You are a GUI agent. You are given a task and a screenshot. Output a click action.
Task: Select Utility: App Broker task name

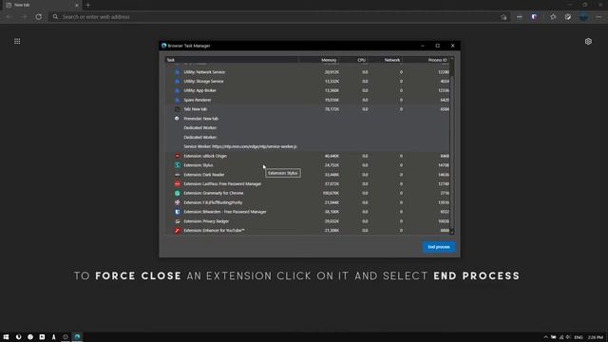pyautogui.click(x=199, y=90)
